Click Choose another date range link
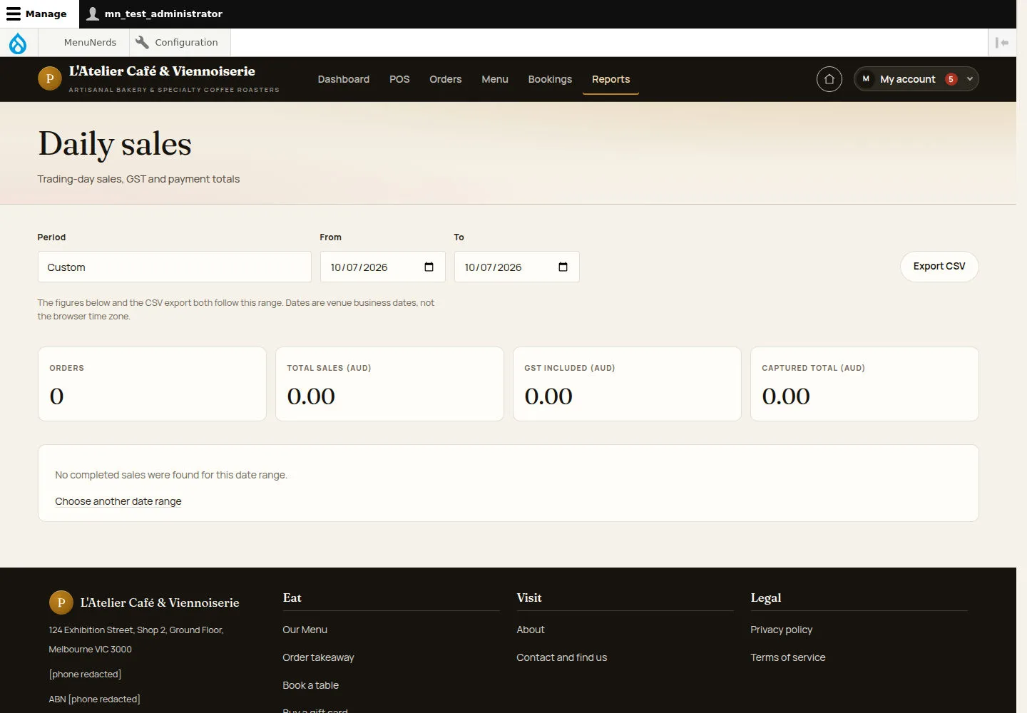This screenshot has height=713, width=1027. click(x=118, y=501)
